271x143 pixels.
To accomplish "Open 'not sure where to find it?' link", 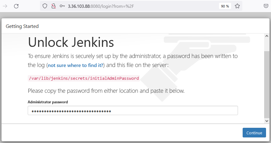I will tap(75, 65).
